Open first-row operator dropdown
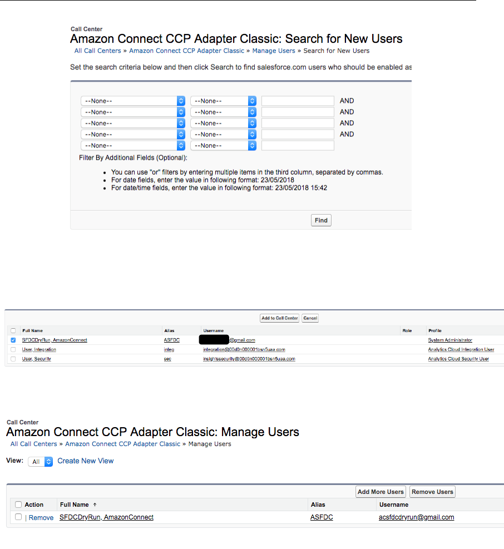504x549 pixels. click(x=223, y=101)
